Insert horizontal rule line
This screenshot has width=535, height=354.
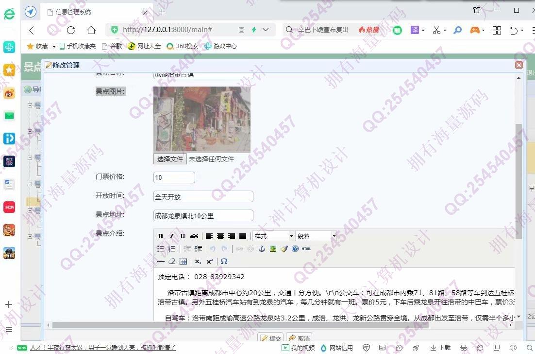(160, 262)
